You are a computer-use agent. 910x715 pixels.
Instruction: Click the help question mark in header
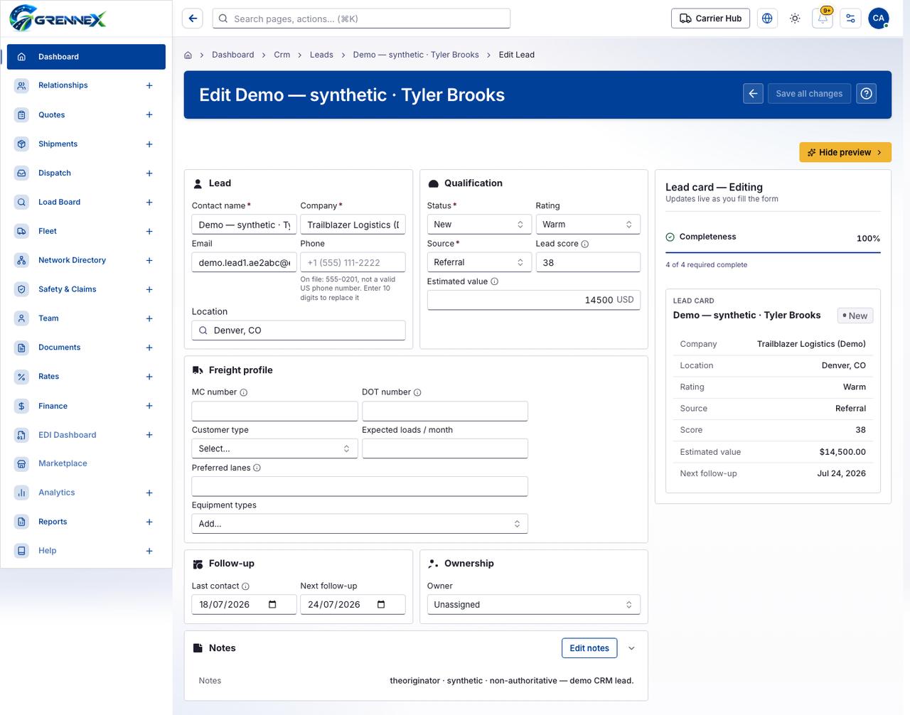(x=866, y=94)
